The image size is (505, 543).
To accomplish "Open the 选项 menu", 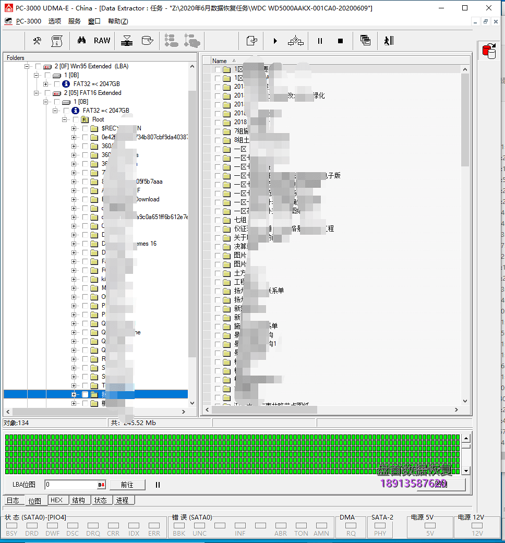I will pos(54,21).
